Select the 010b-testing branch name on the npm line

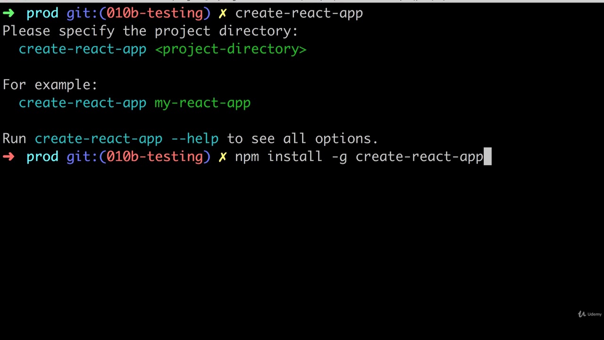(x=154, y=157)
